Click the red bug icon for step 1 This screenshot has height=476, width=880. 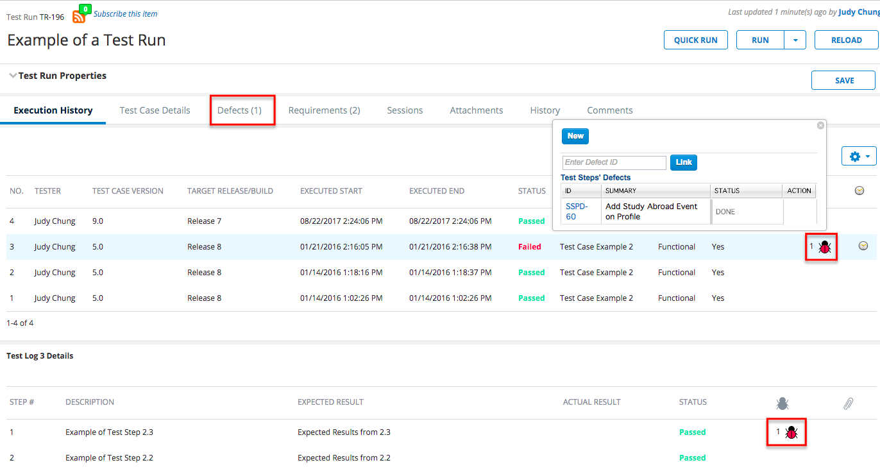point(791,432)
